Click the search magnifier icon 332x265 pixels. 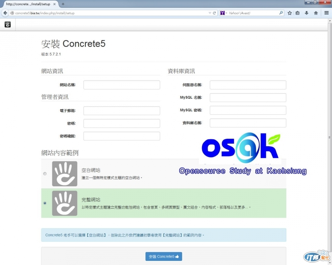281,13
